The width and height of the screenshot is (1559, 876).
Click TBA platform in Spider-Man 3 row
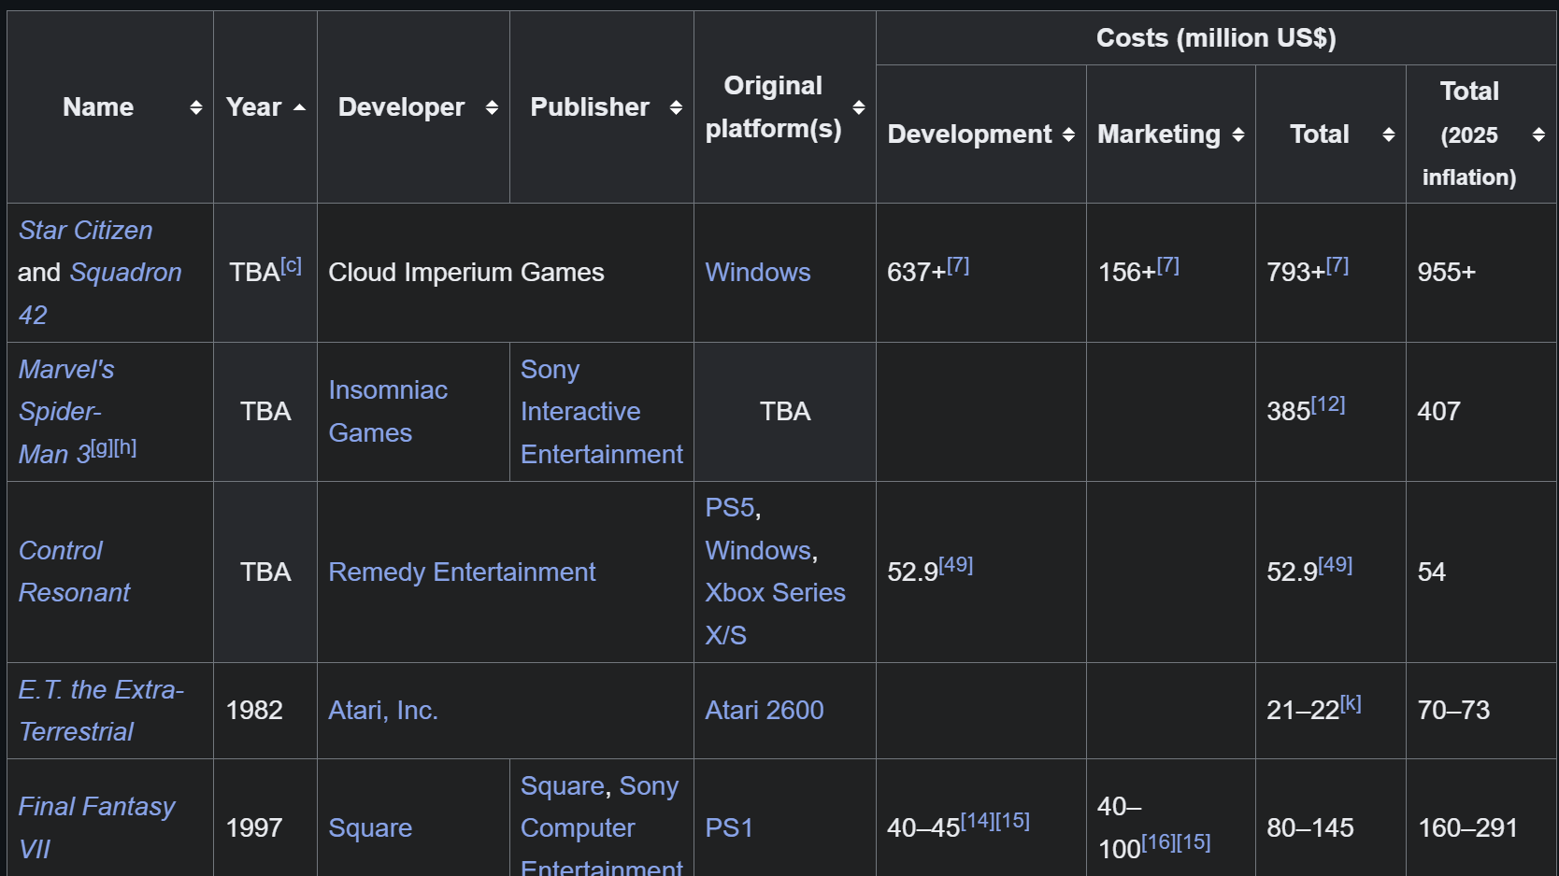(785, 412)
